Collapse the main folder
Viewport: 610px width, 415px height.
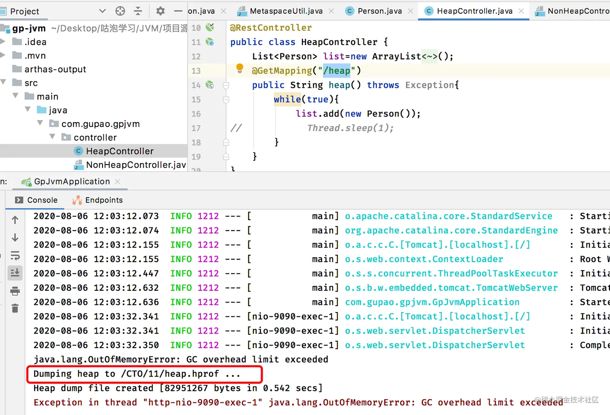16,96
